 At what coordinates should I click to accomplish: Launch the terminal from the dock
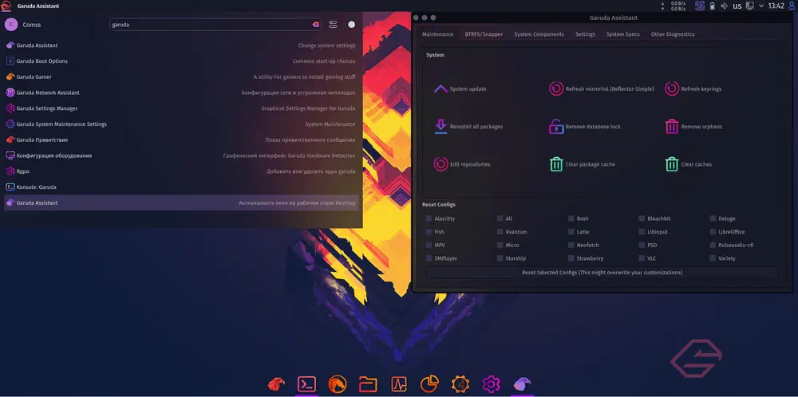pyautogui.click(x=307, y=383)
